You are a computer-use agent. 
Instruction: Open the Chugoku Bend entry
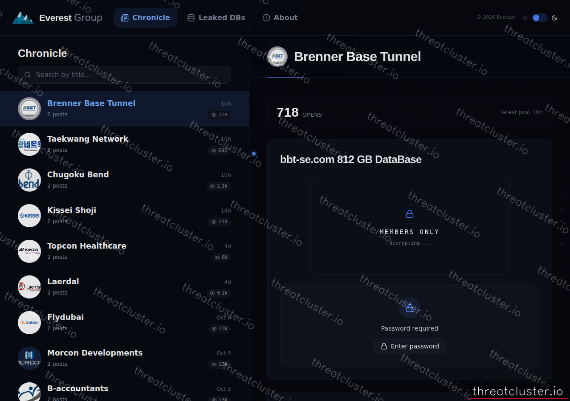tap(124, 180)
